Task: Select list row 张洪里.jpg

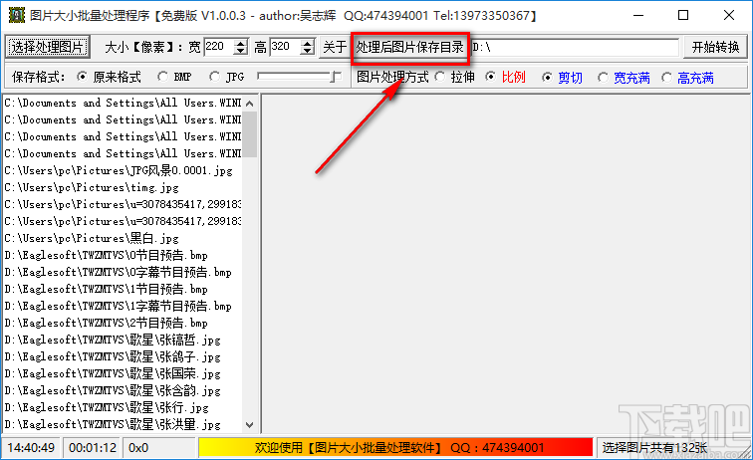Action: 123,424
